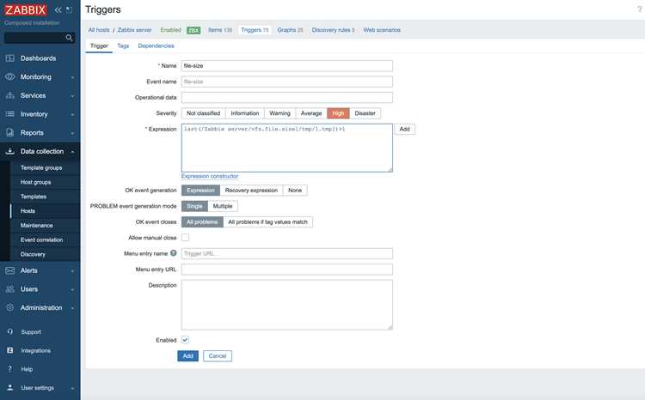This screenshot has width=645, height=400.
Task: Expand the Inventory menu arrow
Action: tap(72, 114)
